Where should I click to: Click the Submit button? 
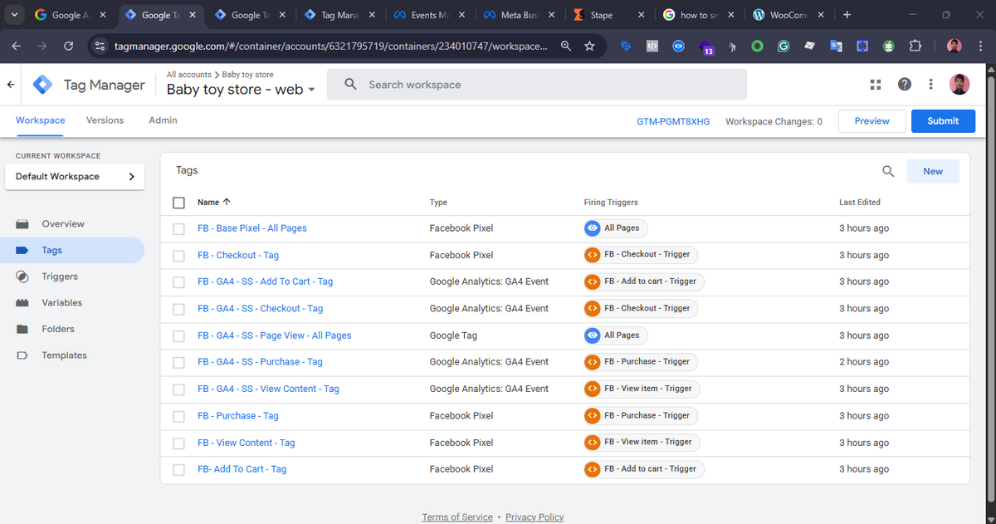coord(943,120)
